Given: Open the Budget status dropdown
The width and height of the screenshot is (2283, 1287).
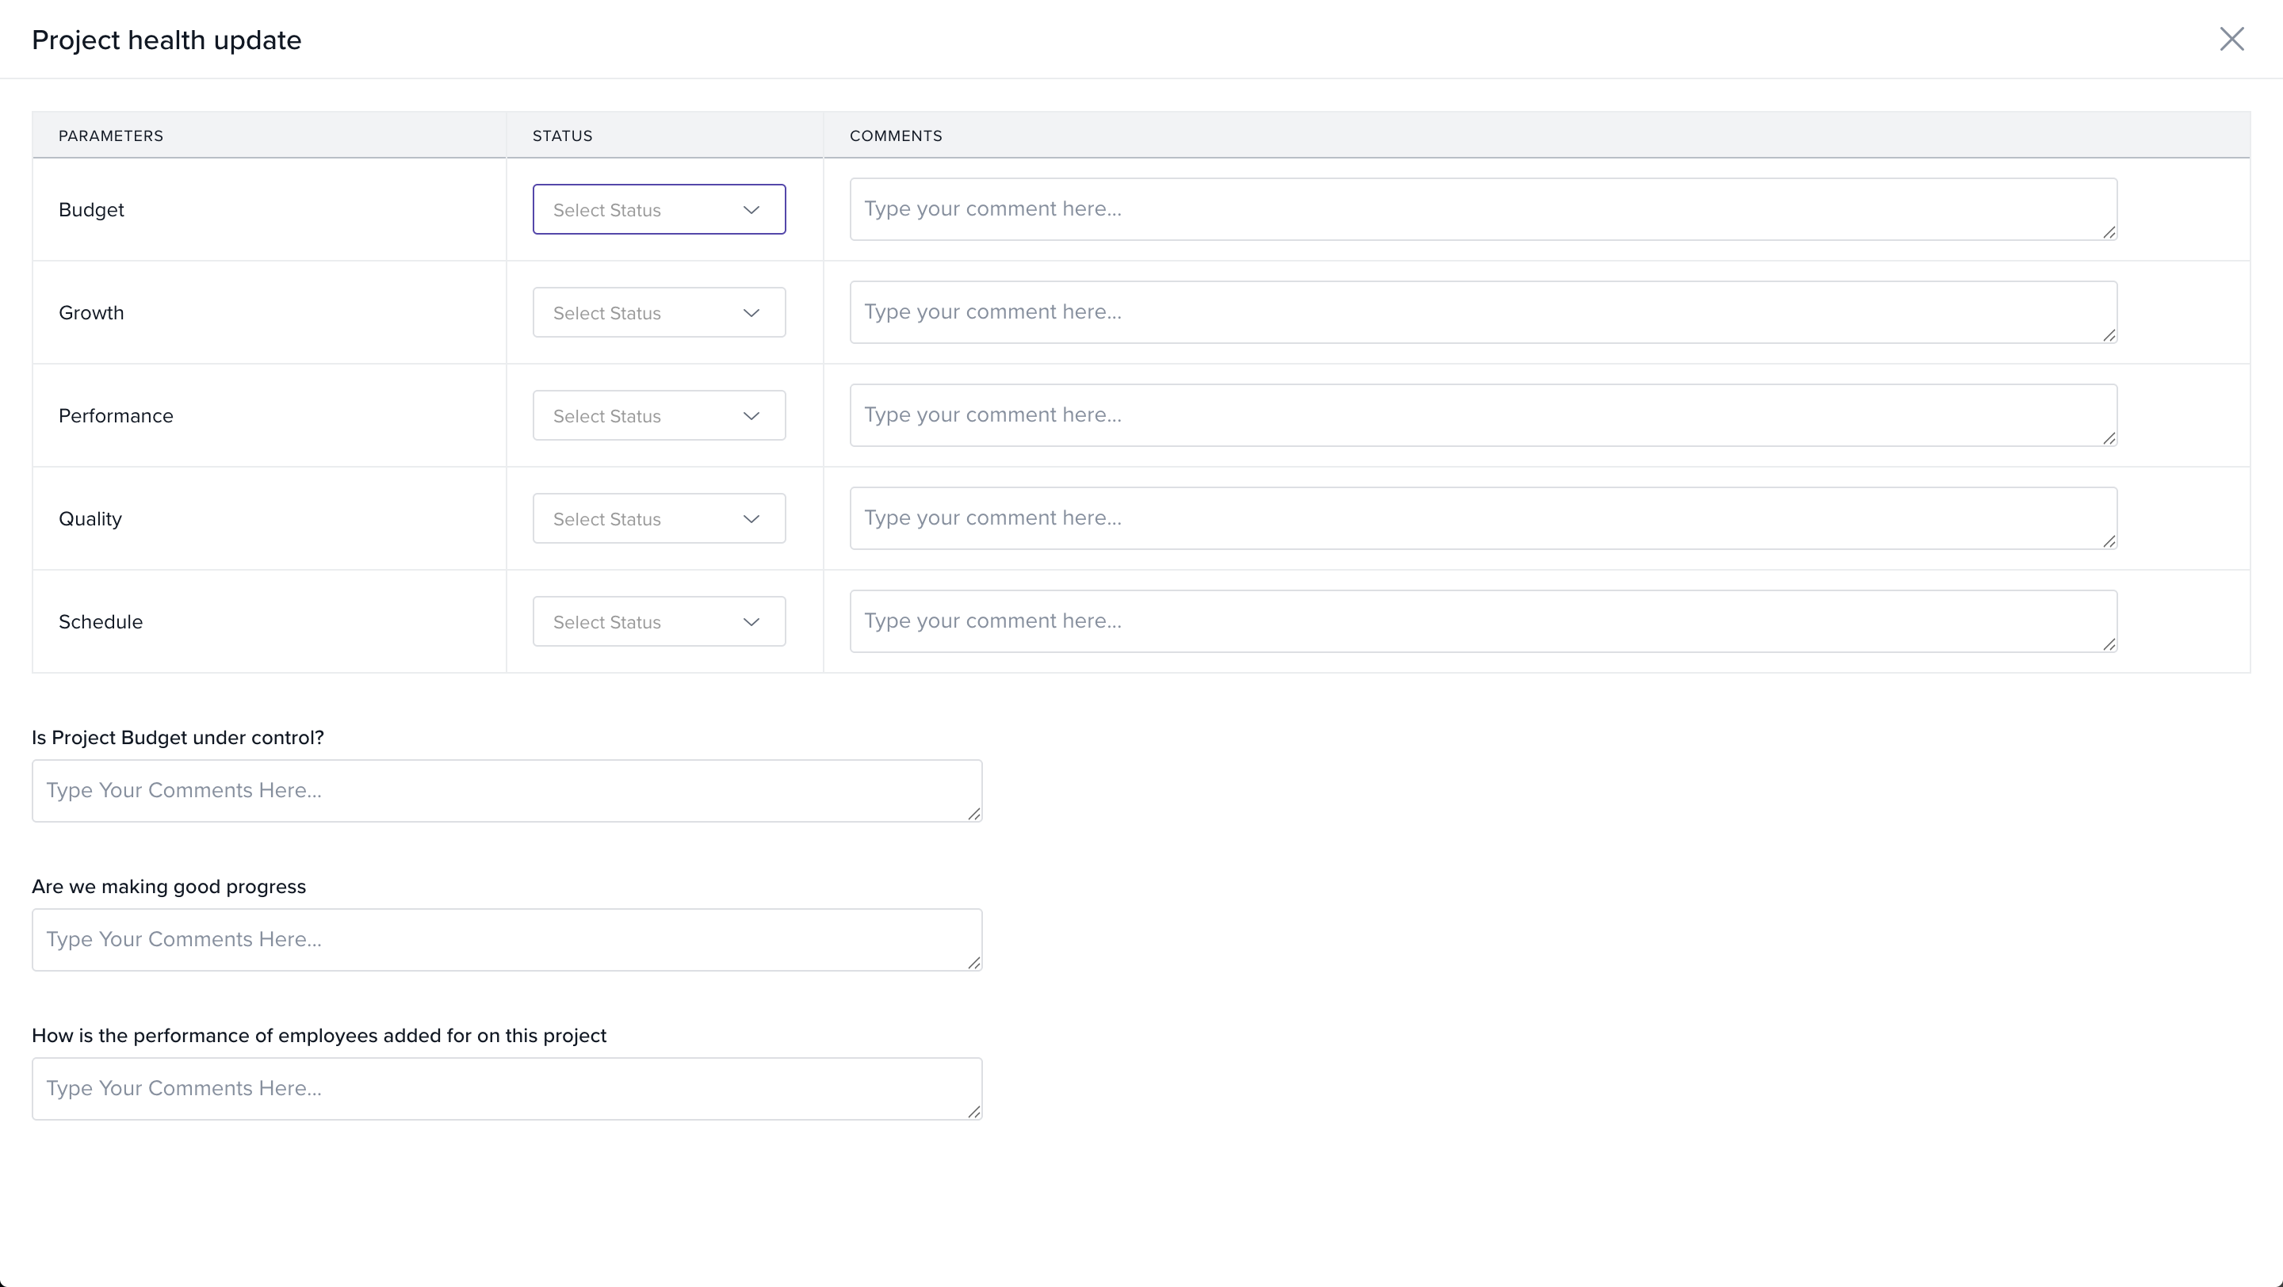Looking at the screenshot, I should tap(659, 210).
